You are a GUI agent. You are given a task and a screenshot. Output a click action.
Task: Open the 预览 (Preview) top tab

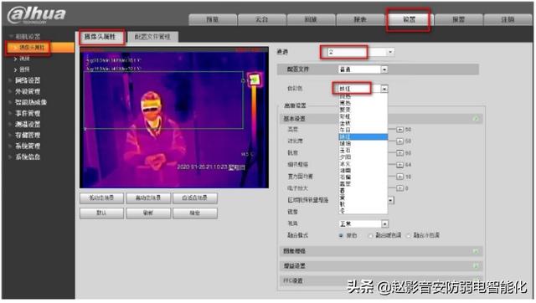click(x=213, y=19)
